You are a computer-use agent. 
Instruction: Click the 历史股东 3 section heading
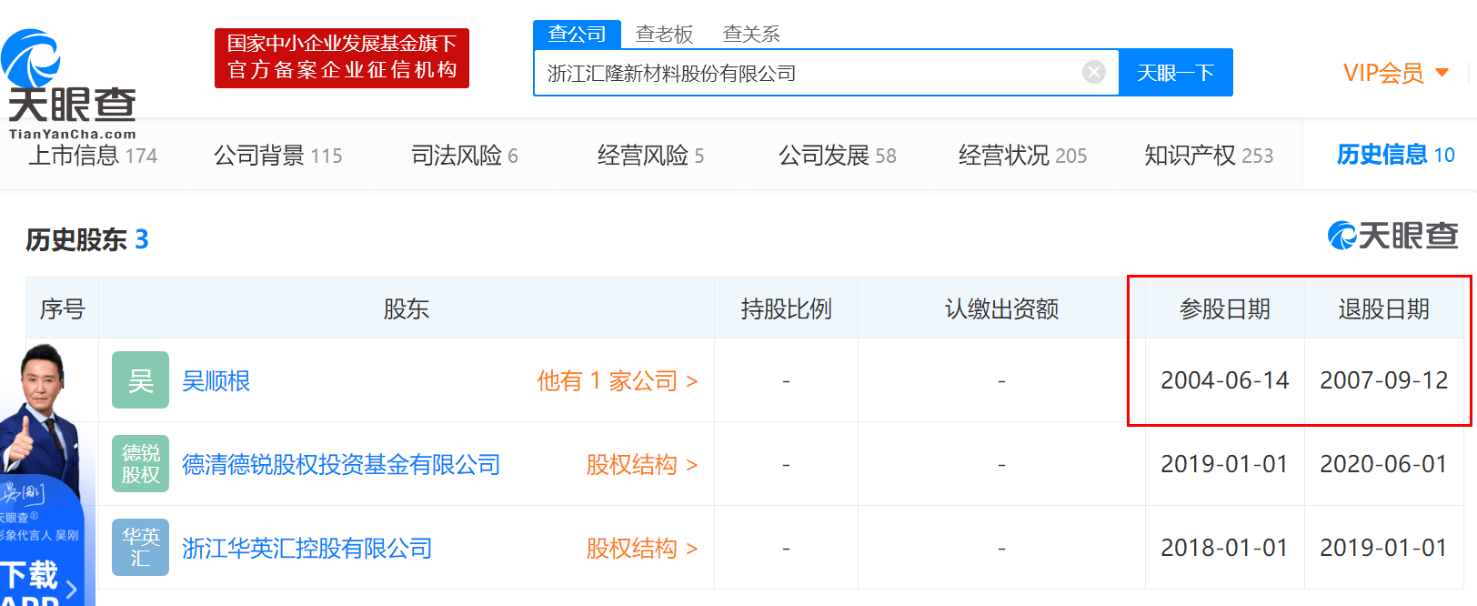87,239
